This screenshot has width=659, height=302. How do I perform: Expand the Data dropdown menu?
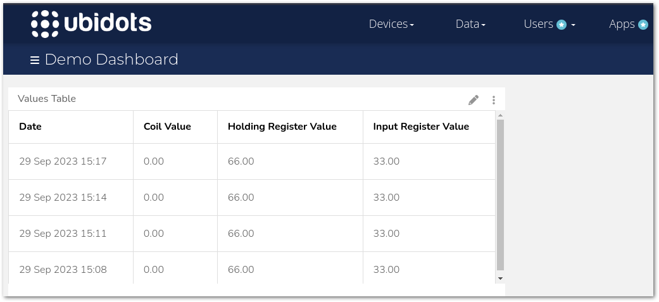tap(470, 24)
